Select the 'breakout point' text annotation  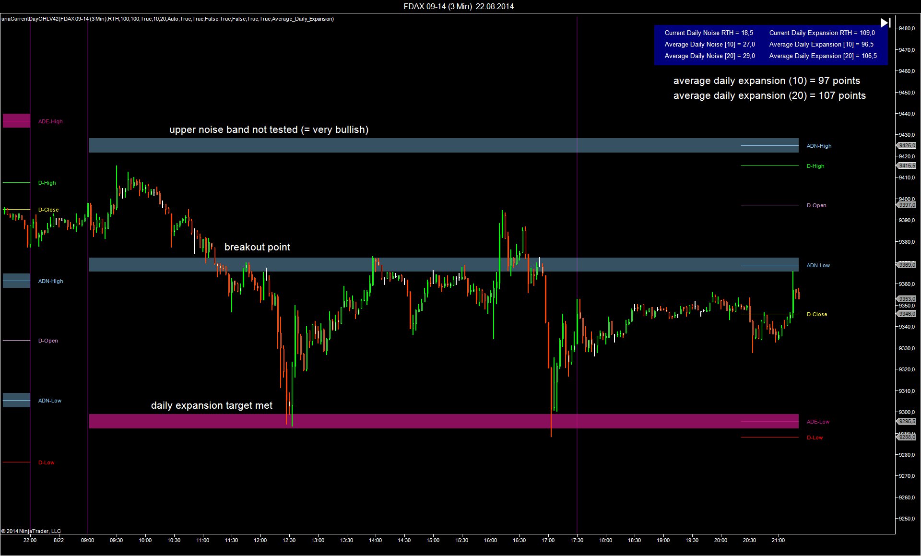tap(257, 247)
